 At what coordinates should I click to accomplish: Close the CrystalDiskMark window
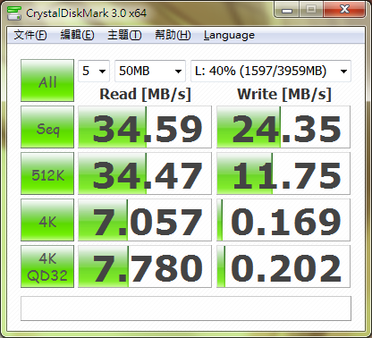click(x=344, y=10)
